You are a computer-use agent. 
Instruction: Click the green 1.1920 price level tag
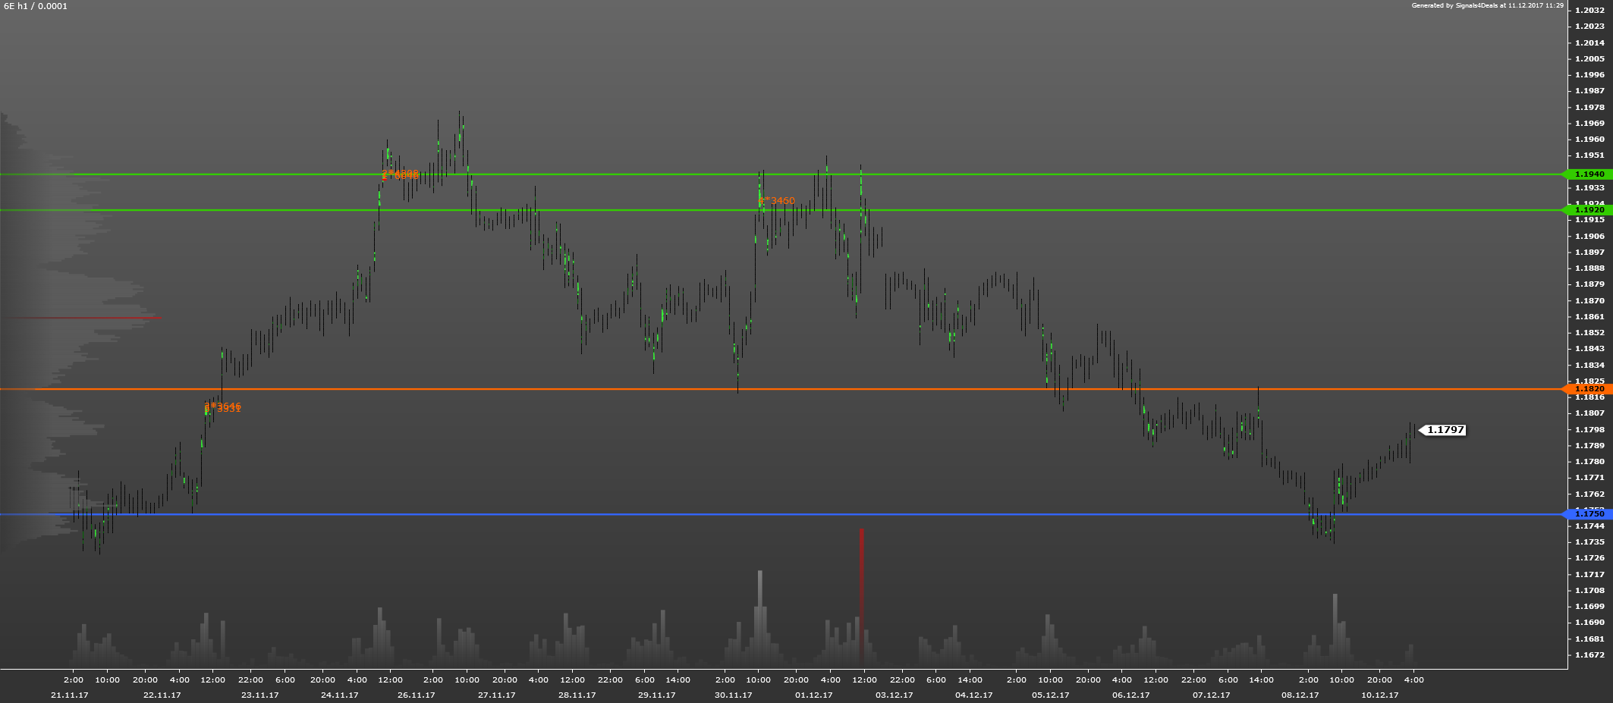click(x=1589, y=210)
